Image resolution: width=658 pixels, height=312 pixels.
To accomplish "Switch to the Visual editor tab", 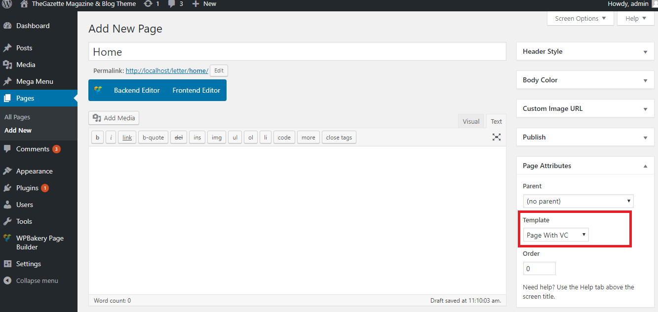I will pyautogui.click(x=471, y=121).
